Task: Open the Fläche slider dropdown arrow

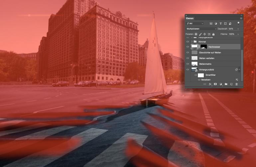Action: pyautogui.click(x=238, y=34)
